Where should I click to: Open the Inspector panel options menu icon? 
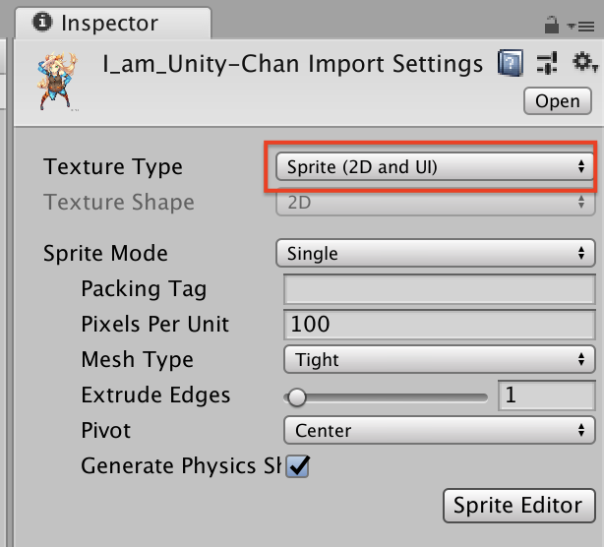pos(584,23)
